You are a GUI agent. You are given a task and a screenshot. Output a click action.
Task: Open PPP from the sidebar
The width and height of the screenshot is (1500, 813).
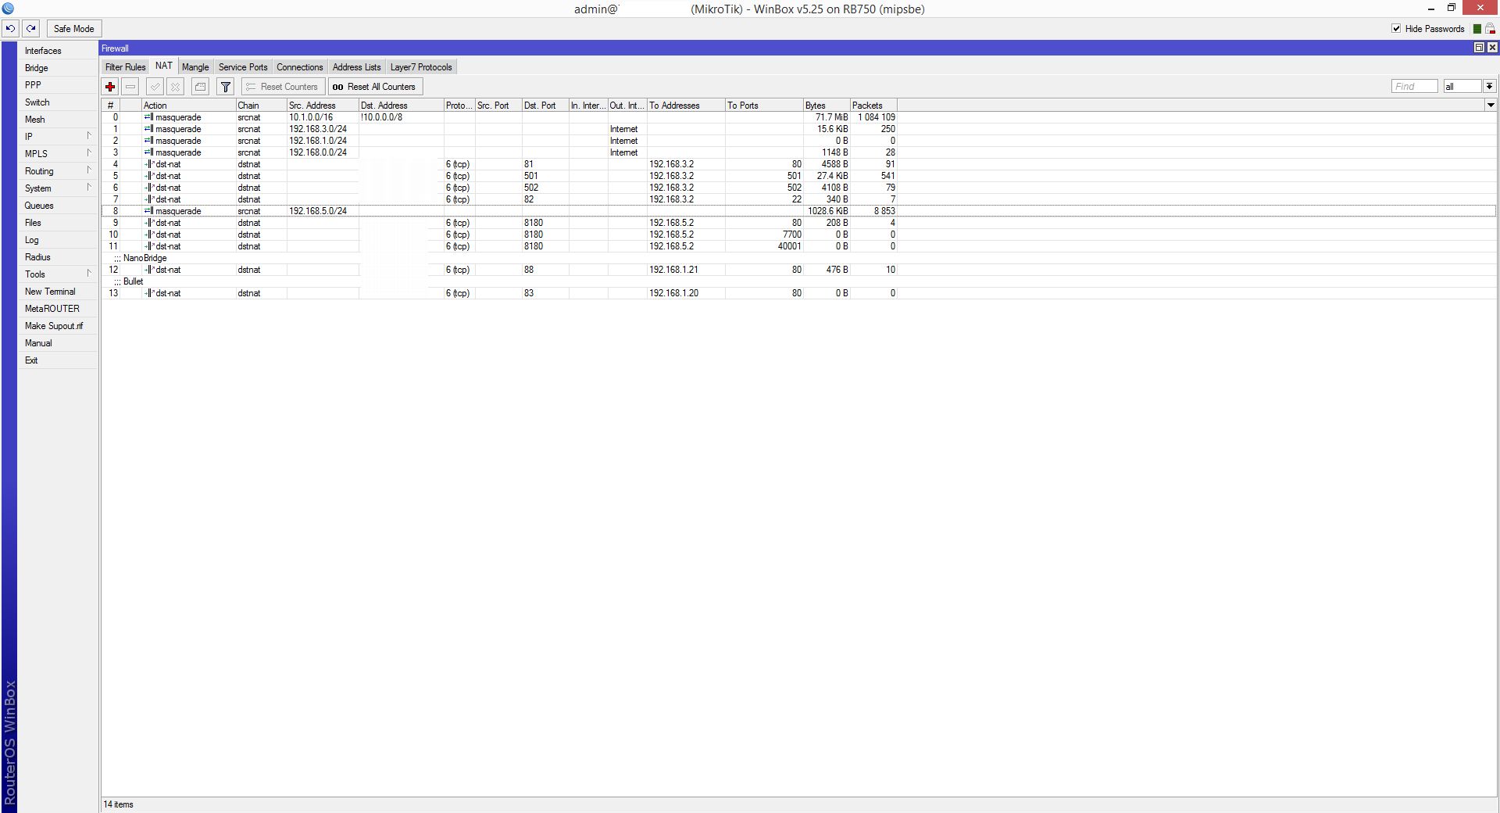pos(58,85)
